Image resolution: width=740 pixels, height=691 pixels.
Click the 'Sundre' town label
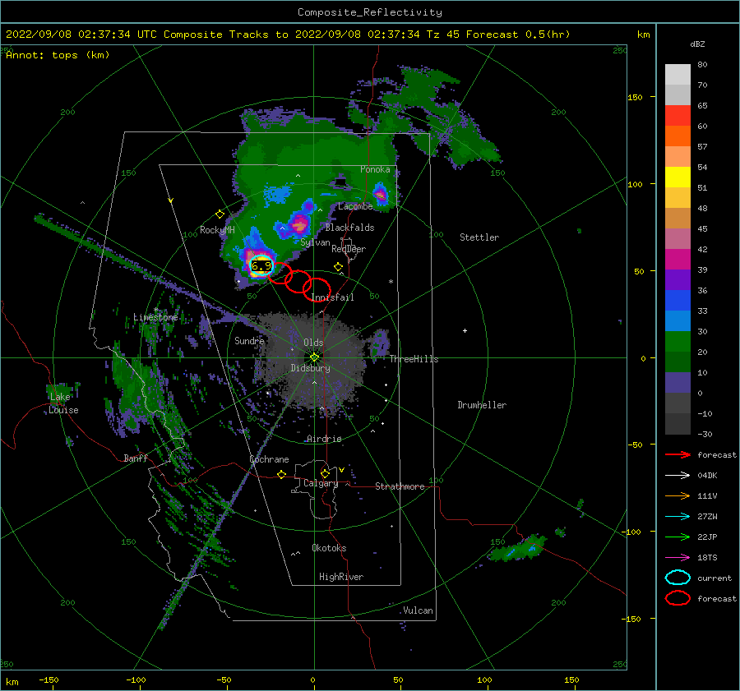[x=249, y=340]
